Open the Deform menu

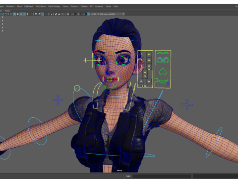point(84,6)
